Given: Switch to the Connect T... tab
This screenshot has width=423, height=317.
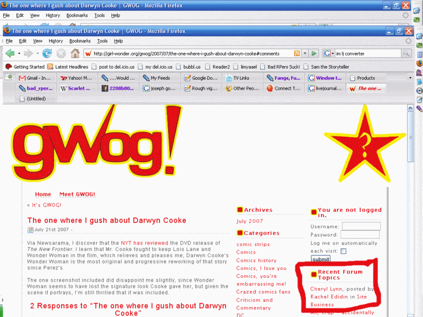Looking at the screenshot, I should (x=284, y=88).
